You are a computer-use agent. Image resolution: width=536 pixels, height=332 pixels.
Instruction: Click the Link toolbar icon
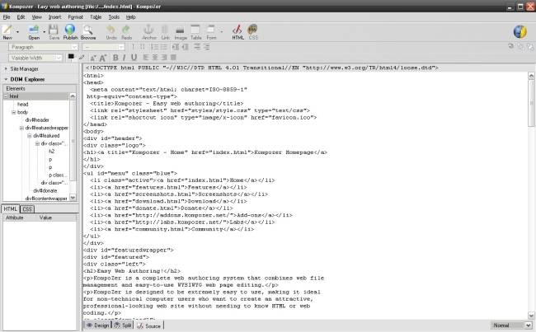165,30
